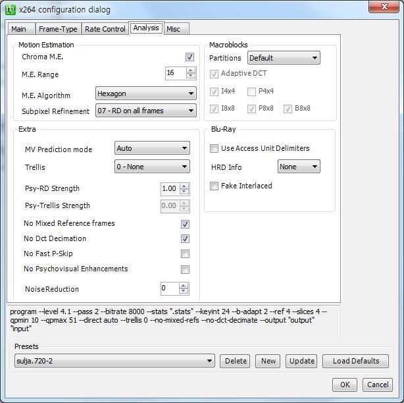Toggle the I8x8 checkbox
Image resolution: width=404 pixels, height=403 pixels.
(x=214, y=109)
